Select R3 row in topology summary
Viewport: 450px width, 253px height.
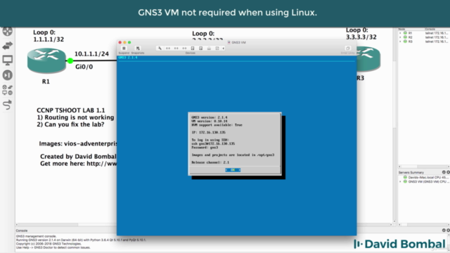click(x=423, y=41)
